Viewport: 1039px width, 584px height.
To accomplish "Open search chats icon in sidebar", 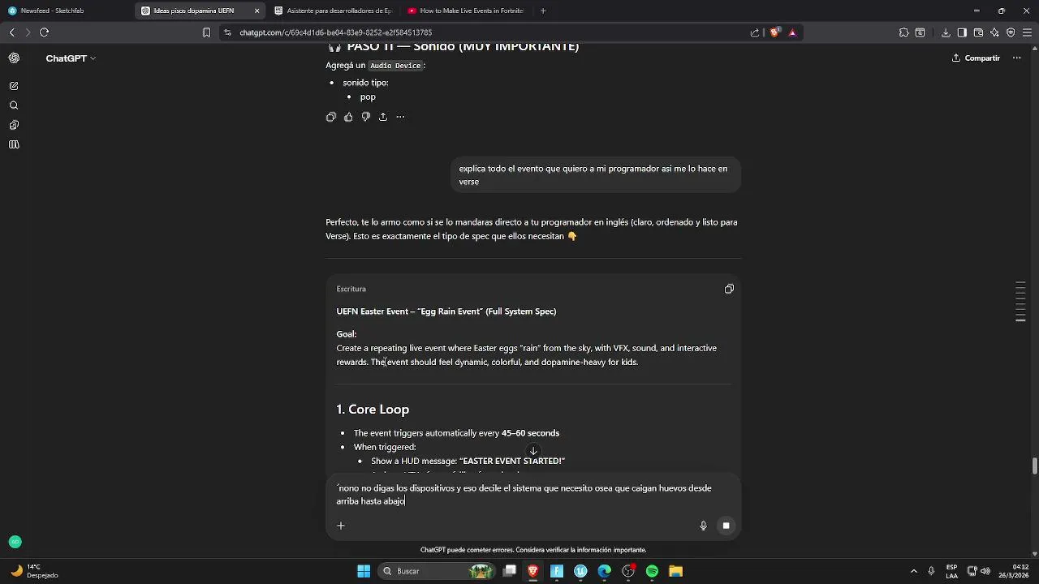I will pos(14,105).
